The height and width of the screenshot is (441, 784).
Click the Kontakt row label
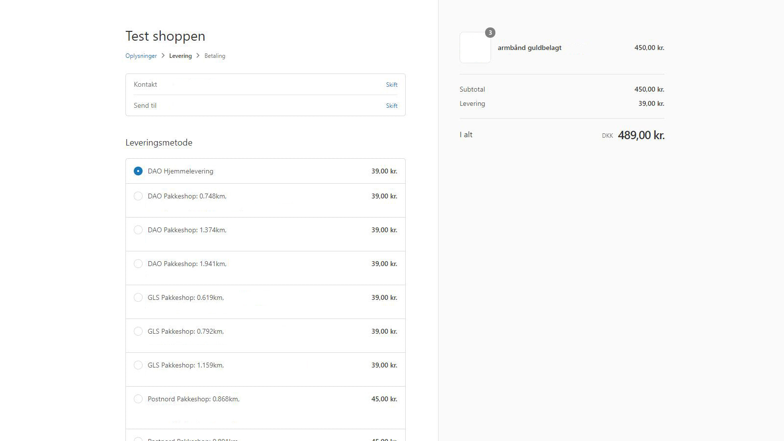pos(146,84)
